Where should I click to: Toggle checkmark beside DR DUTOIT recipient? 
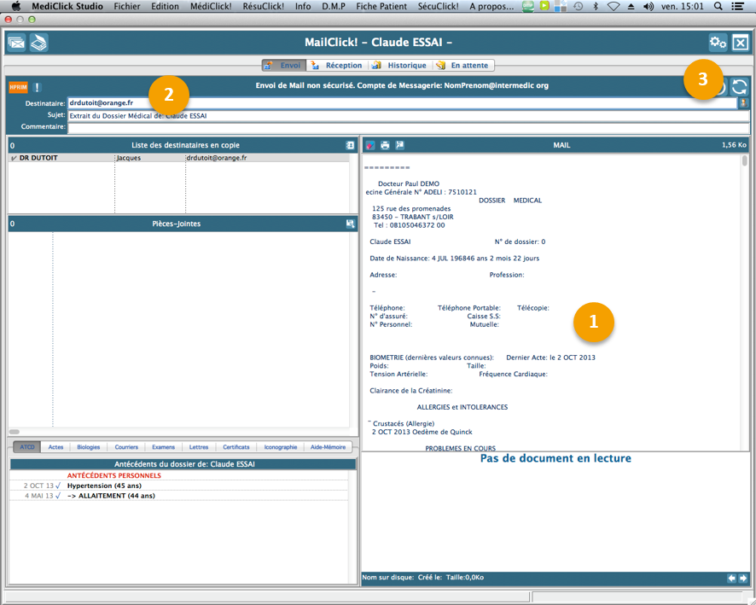point(14,158)
